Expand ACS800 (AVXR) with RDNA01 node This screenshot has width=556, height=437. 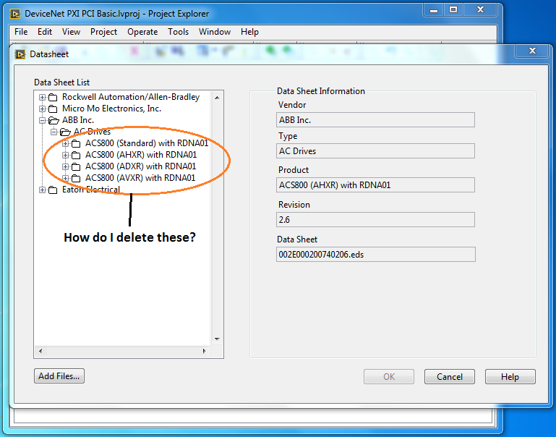(65, 178)
